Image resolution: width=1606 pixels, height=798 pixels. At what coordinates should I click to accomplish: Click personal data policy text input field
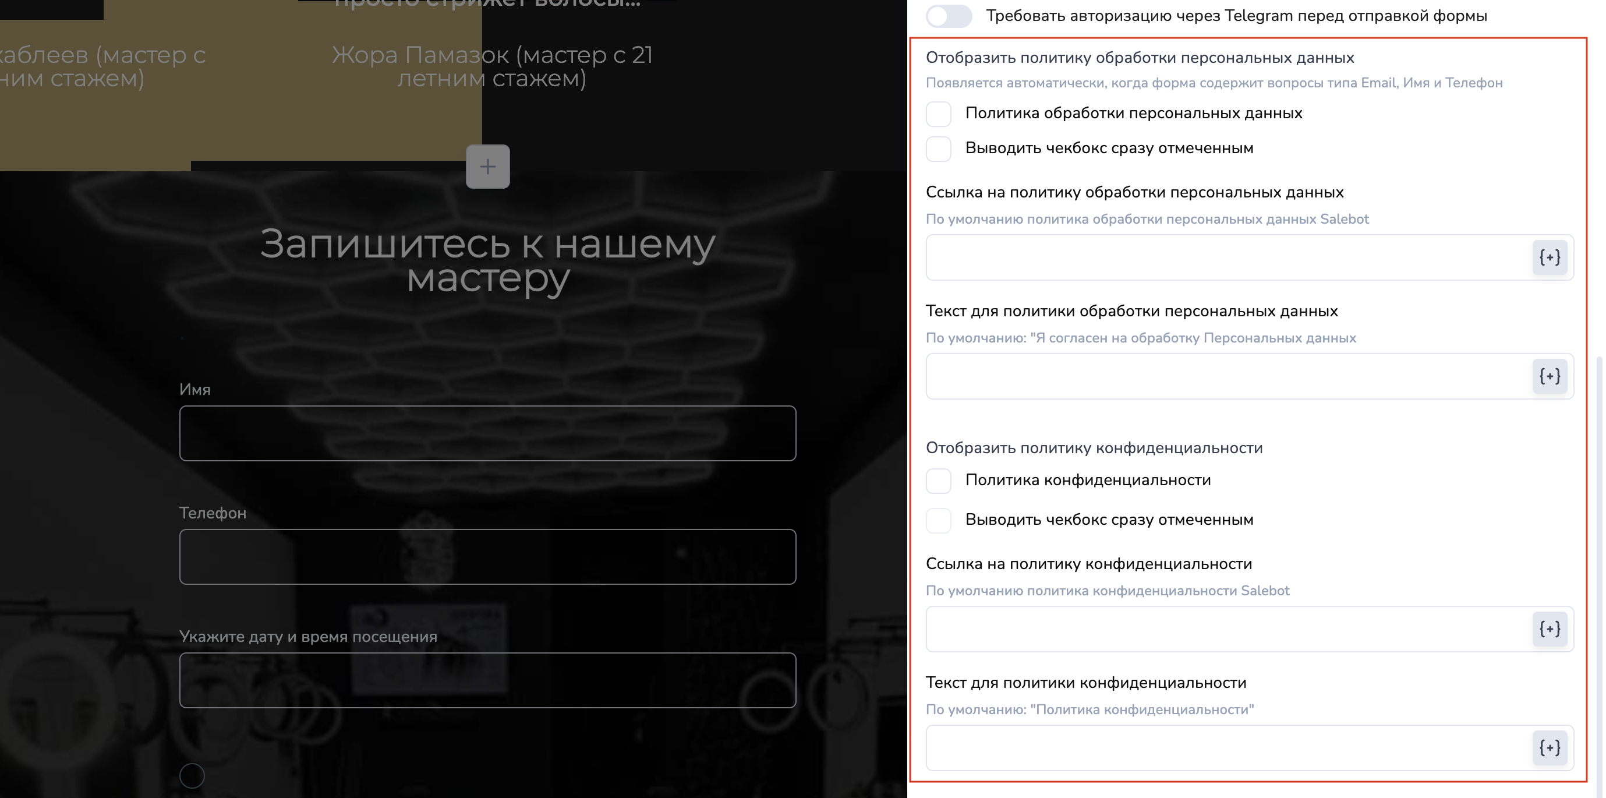click(1227, 376)
